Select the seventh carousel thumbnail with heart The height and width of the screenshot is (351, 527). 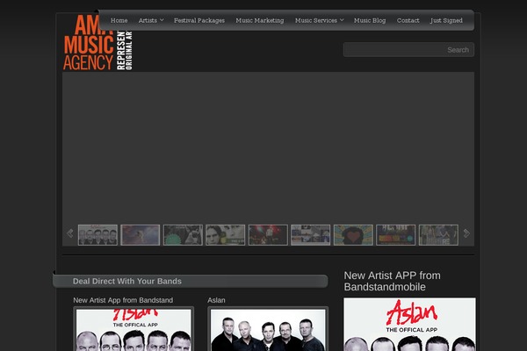coord(353,235)
